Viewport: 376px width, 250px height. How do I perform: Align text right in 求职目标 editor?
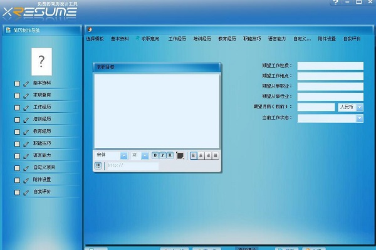pos(208,156)
